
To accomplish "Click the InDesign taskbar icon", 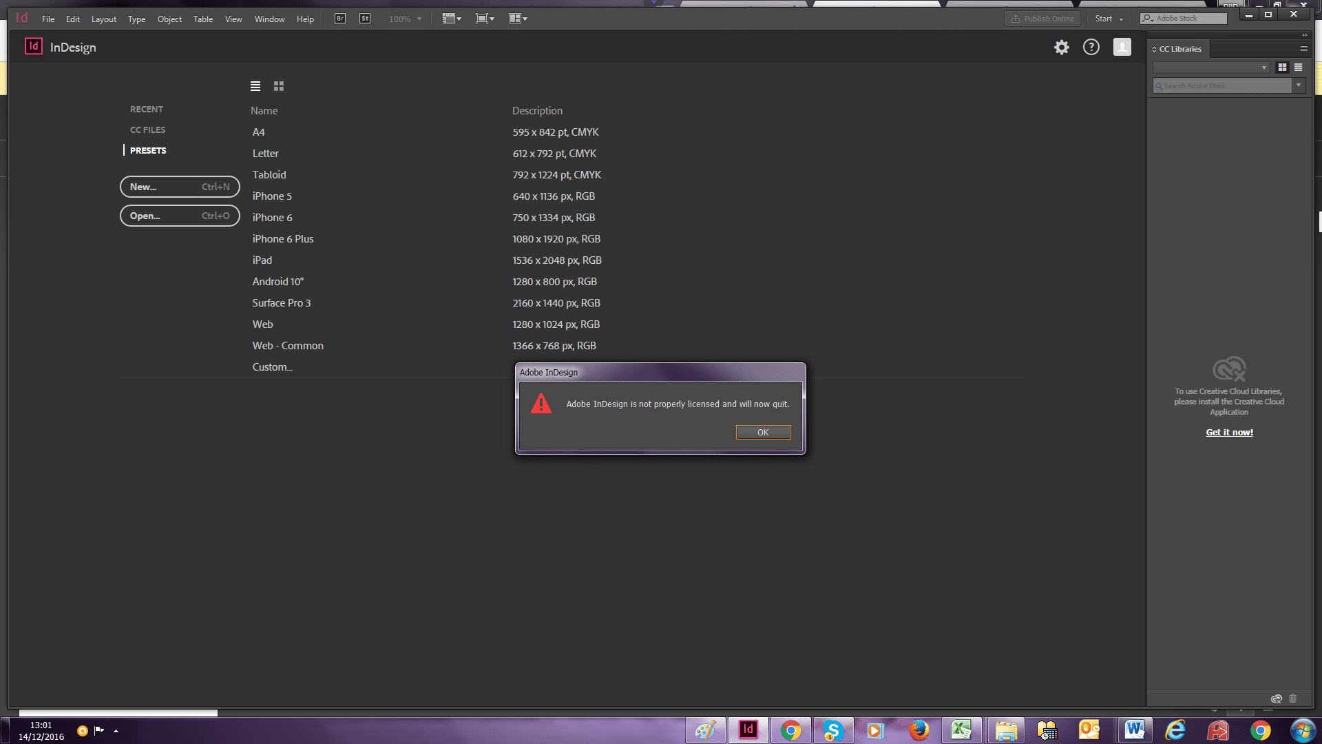I will (748, 730).
